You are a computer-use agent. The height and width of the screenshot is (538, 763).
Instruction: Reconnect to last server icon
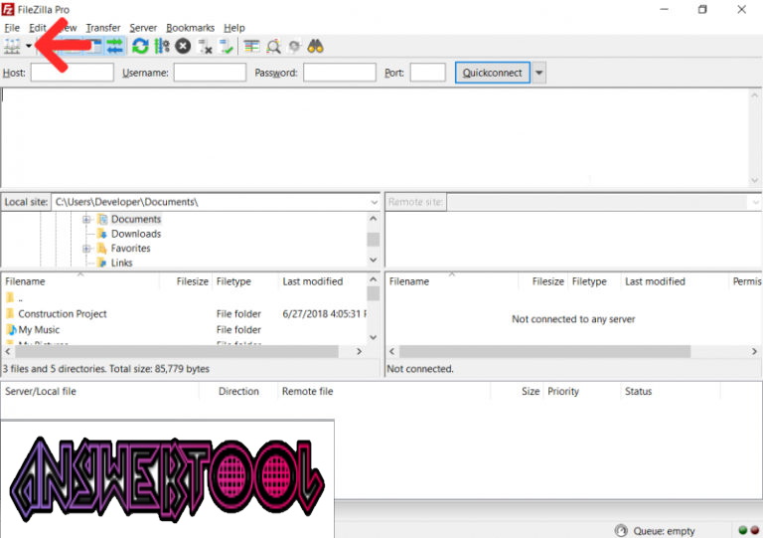click(227, 47)
